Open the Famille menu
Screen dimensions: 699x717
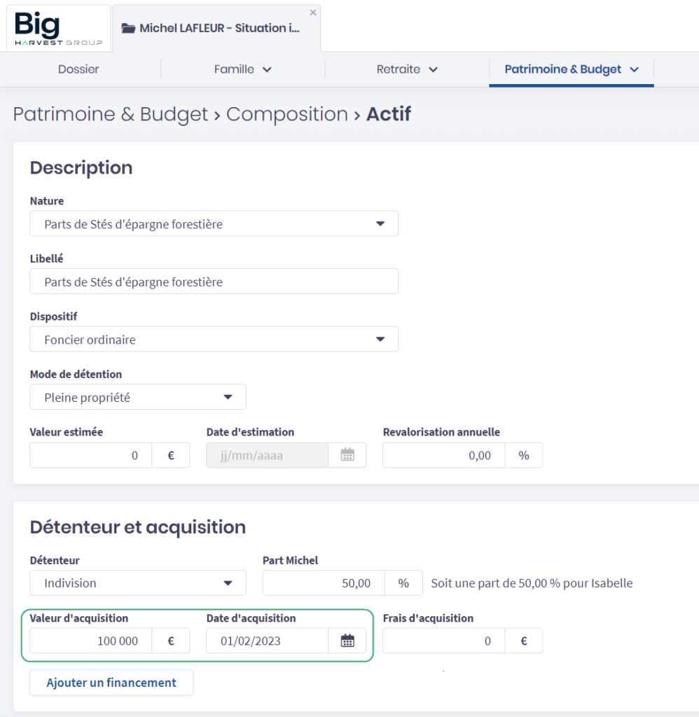(242, 69)
